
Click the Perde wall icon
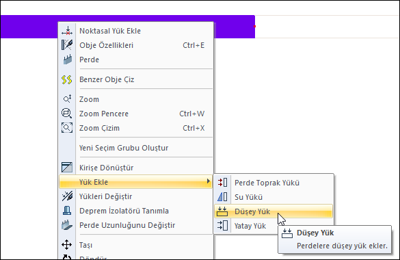coord(68,60)
